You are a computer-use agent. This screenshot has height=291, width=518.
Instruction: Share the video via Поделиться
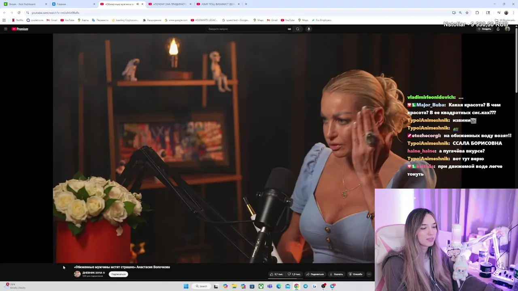click(x=315, y=274)
